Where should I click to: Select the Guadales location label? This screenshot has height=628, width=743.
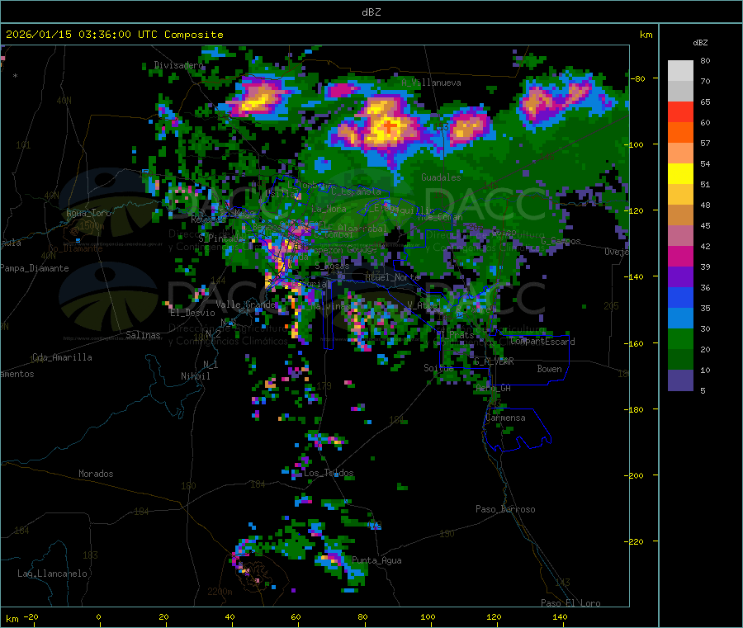(x=441, y=177)
